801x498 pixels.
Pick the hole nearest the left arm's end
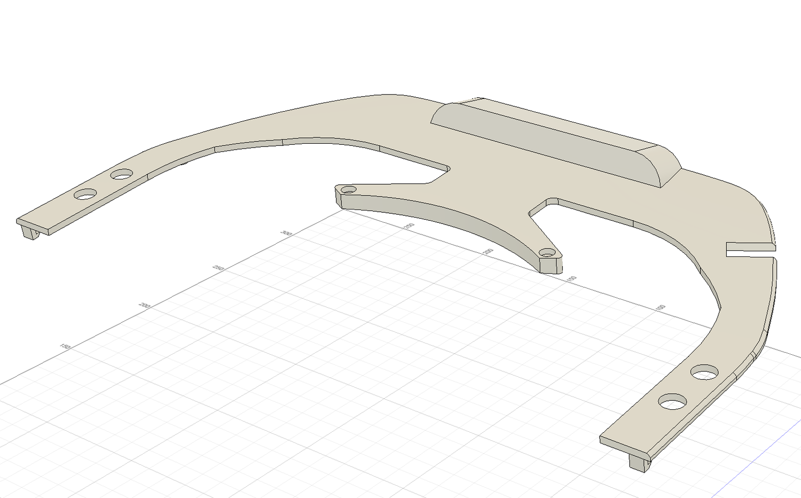pos(85,194)
